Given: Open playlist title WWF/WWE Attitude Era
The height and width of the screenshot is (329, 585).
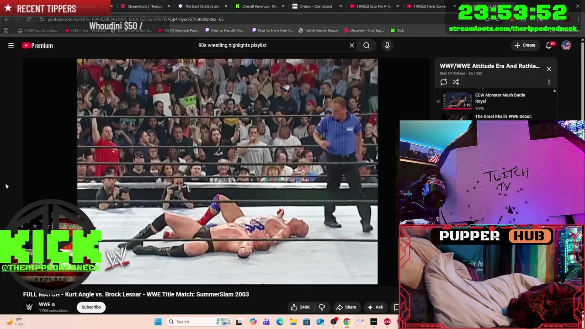Looking at the screenshot, I should coord(489,66).
